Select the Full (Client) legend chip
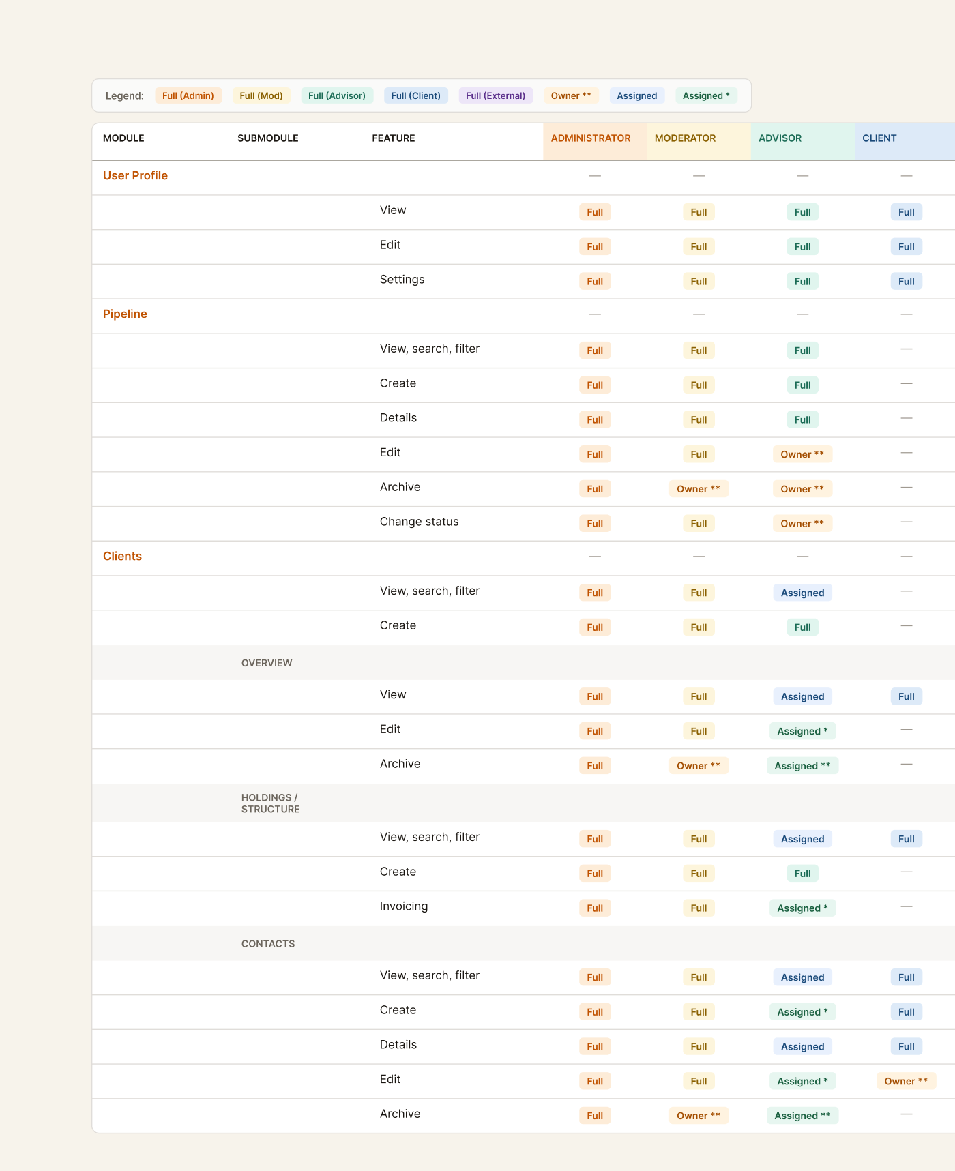The height and width of the screenshot is (1171, 955). [416, 95]
